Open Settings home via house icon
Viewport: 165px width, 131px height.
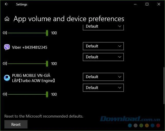point(7,19)
